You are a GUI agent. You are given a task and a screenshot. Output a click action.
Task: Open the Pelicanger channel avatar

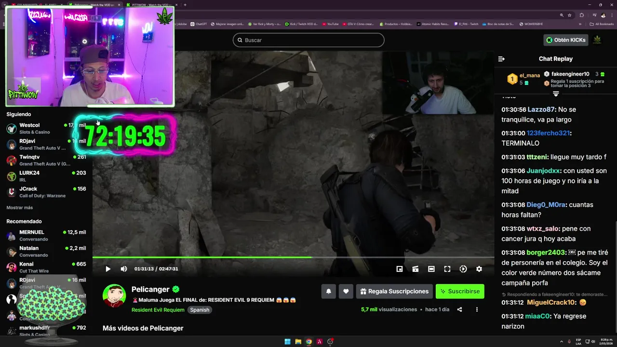tap(114, 295)
